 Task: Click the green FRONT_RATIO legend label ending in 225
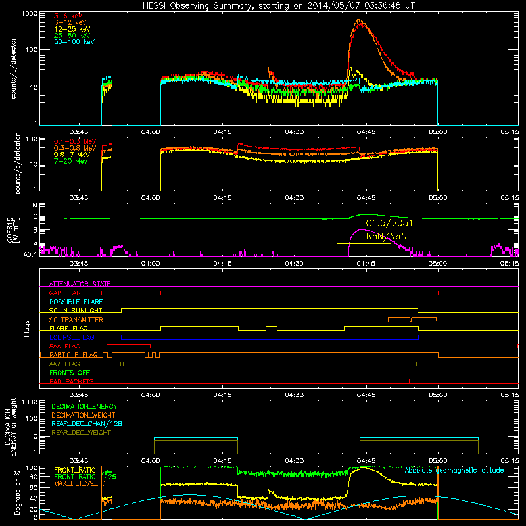click(x=85, y=477)
